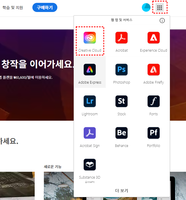Open the Adobe Firefly icon
The image size is (186, 200).
tap(153, 70)
